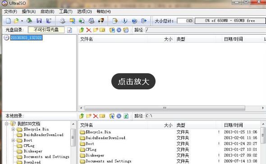Image resolution: width=266 pixels, height=164 pixels.
Task: Click the green refresh icon in local toolbar
Action: point(126,116)
